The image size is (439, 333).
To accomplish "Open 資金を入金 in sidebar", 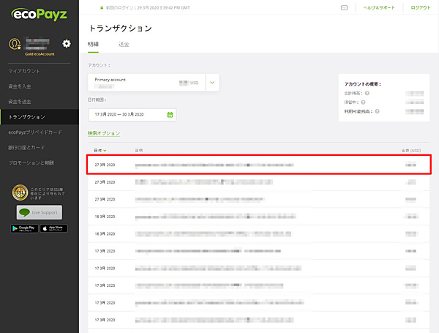I will coord(20,86).
